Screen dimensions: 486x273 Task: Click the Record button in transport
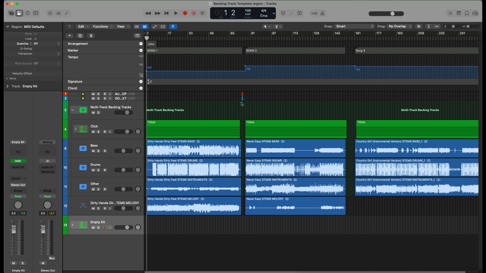coord(185,13)
